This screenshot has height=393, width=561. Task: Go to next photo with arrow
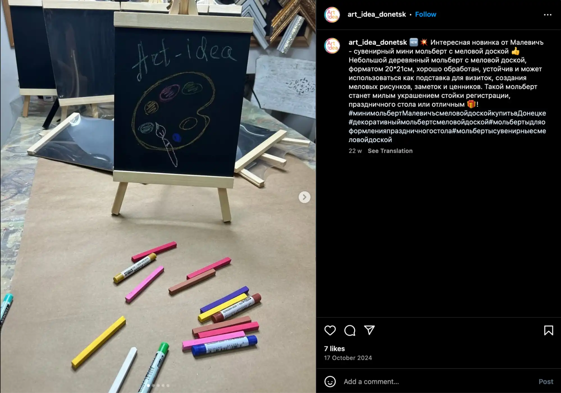(x=304, y=197)
